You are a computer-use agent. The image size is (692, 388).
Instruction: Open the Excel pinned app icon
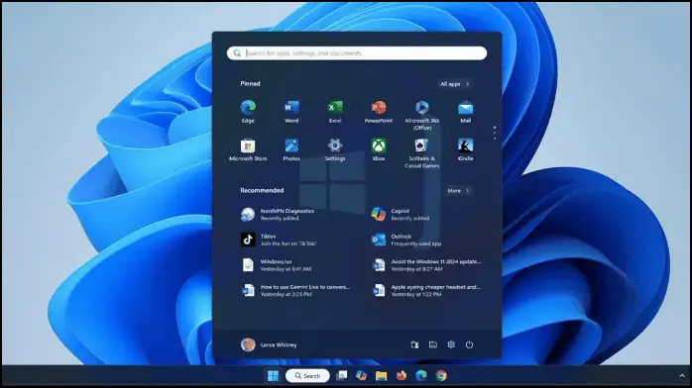334,112
